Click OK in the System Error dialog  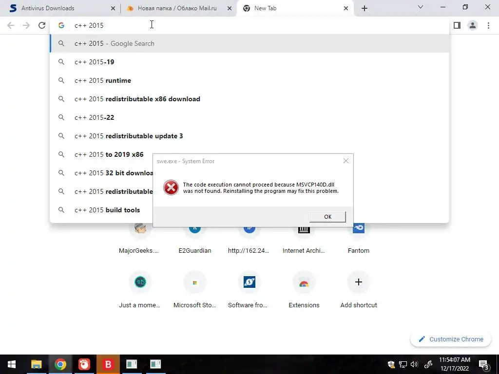coord(327,217)
